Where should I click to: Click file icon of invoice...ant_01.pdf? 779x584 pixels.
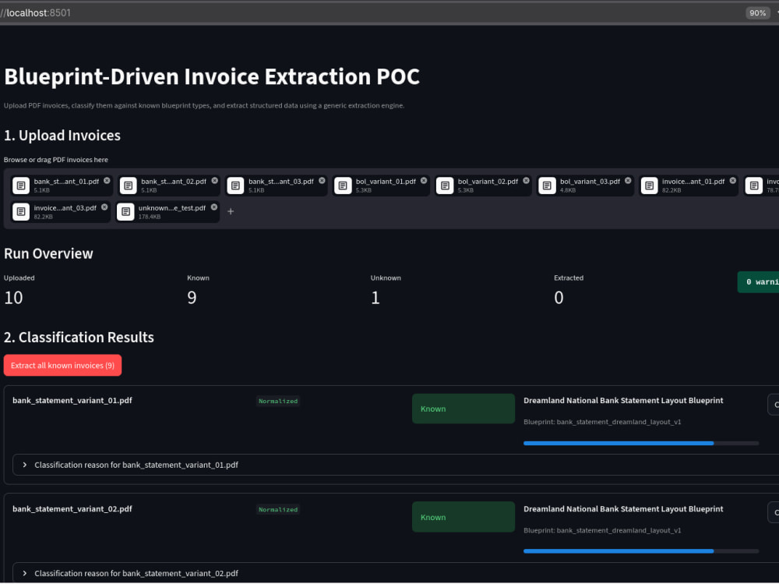[649, 186]
